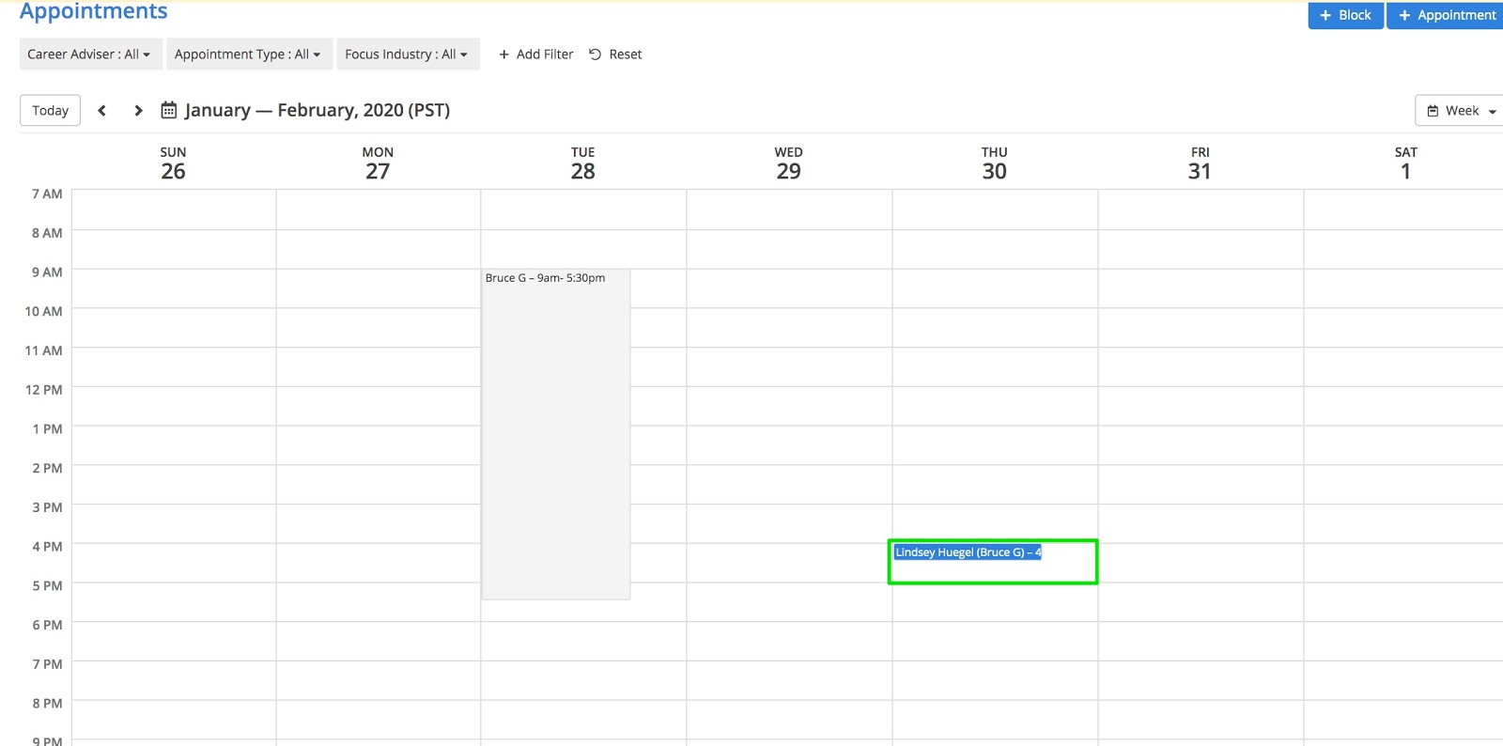Click the Block button
The image size is (1503, 746).
[x=1345, y=15]
